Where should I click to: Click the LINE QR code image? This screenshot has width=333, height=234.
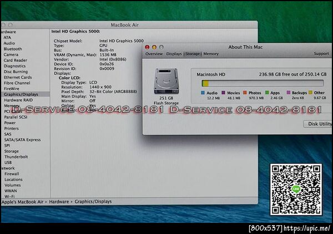point(296,190)
